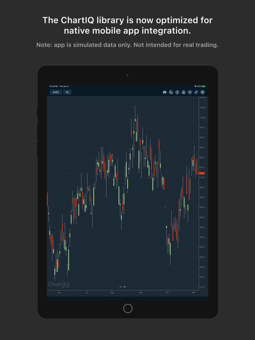This screenshot has width=255, height=340.
Task: Tap the 1D interval button
Action: (x=67, y=92)
